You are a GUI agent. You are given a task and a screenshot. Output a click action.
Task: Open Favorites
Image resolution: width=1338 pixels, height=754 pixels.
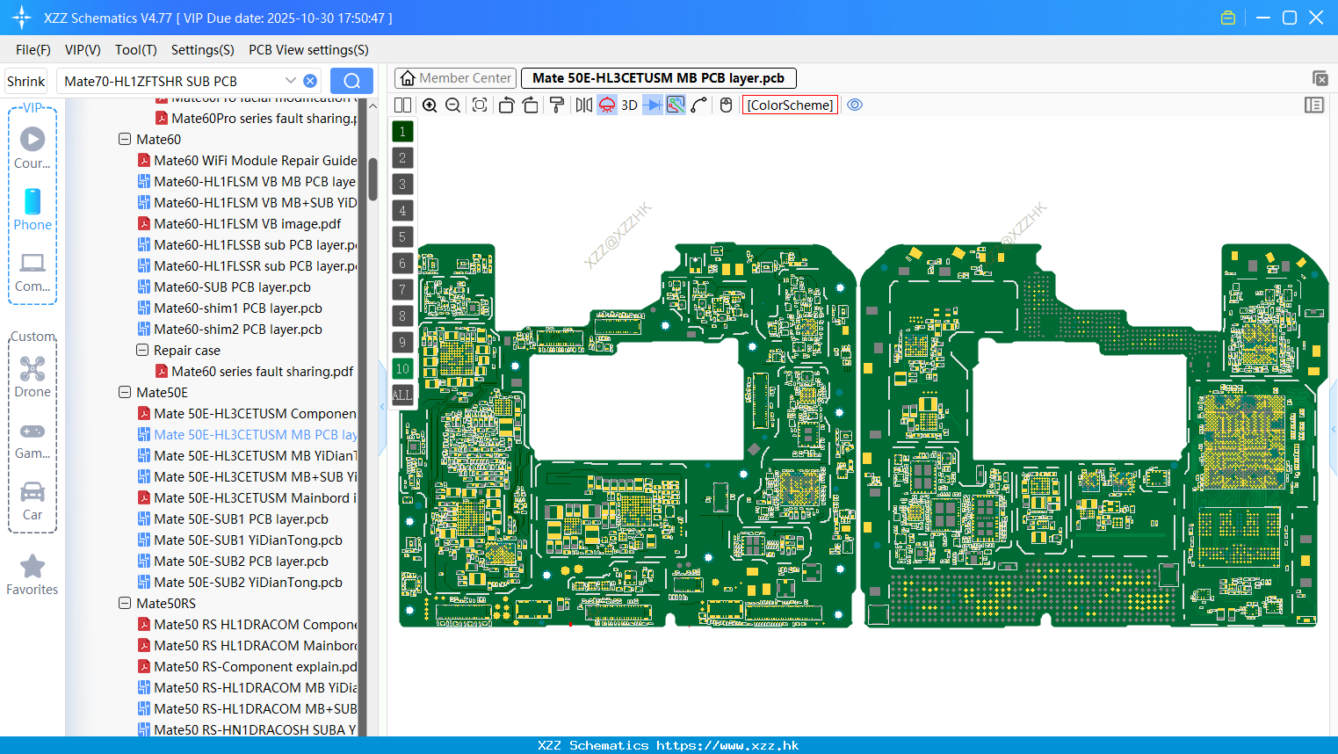coord(33,576)
